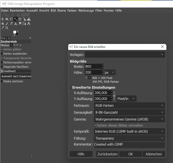The image size is (173, 163).
Task: Select the Text tool
Action: click(x=29, y=23)
